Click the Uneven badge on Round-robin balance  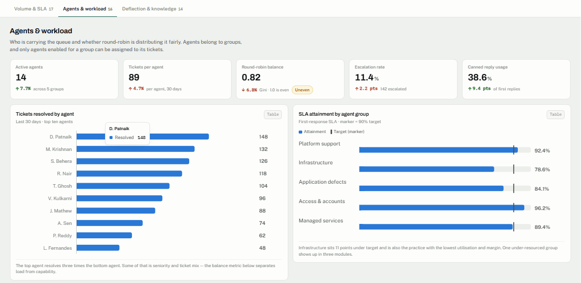coord(302,90)
